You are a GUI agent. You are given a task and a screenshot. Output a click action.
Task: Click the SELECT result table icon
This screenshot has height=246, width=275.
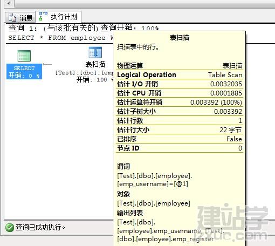coord(24,56)
